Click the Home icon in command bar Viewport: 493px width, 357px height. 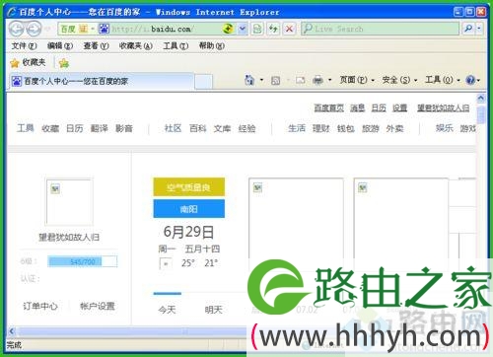[249, 80]
